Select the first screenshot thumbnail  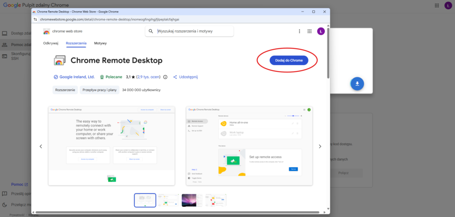(145, 200)
